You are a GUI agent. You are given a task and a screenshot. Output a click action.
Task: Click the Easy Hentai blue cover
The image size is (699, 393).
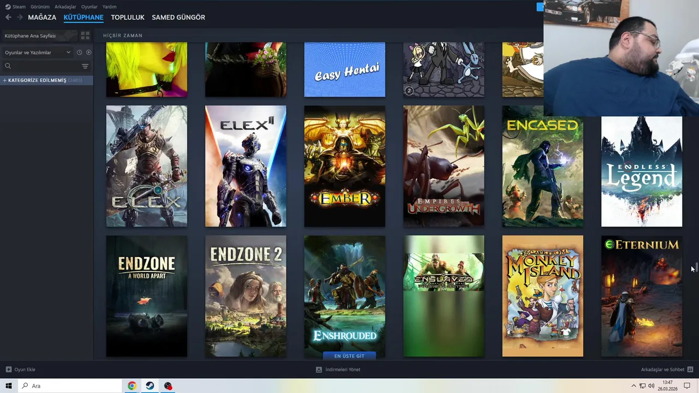pos(345,70)
